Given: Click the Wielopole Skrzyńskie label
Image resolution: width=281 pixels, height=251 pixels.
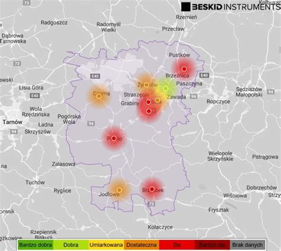Looking at the screenshot, I should click(221, 156).
